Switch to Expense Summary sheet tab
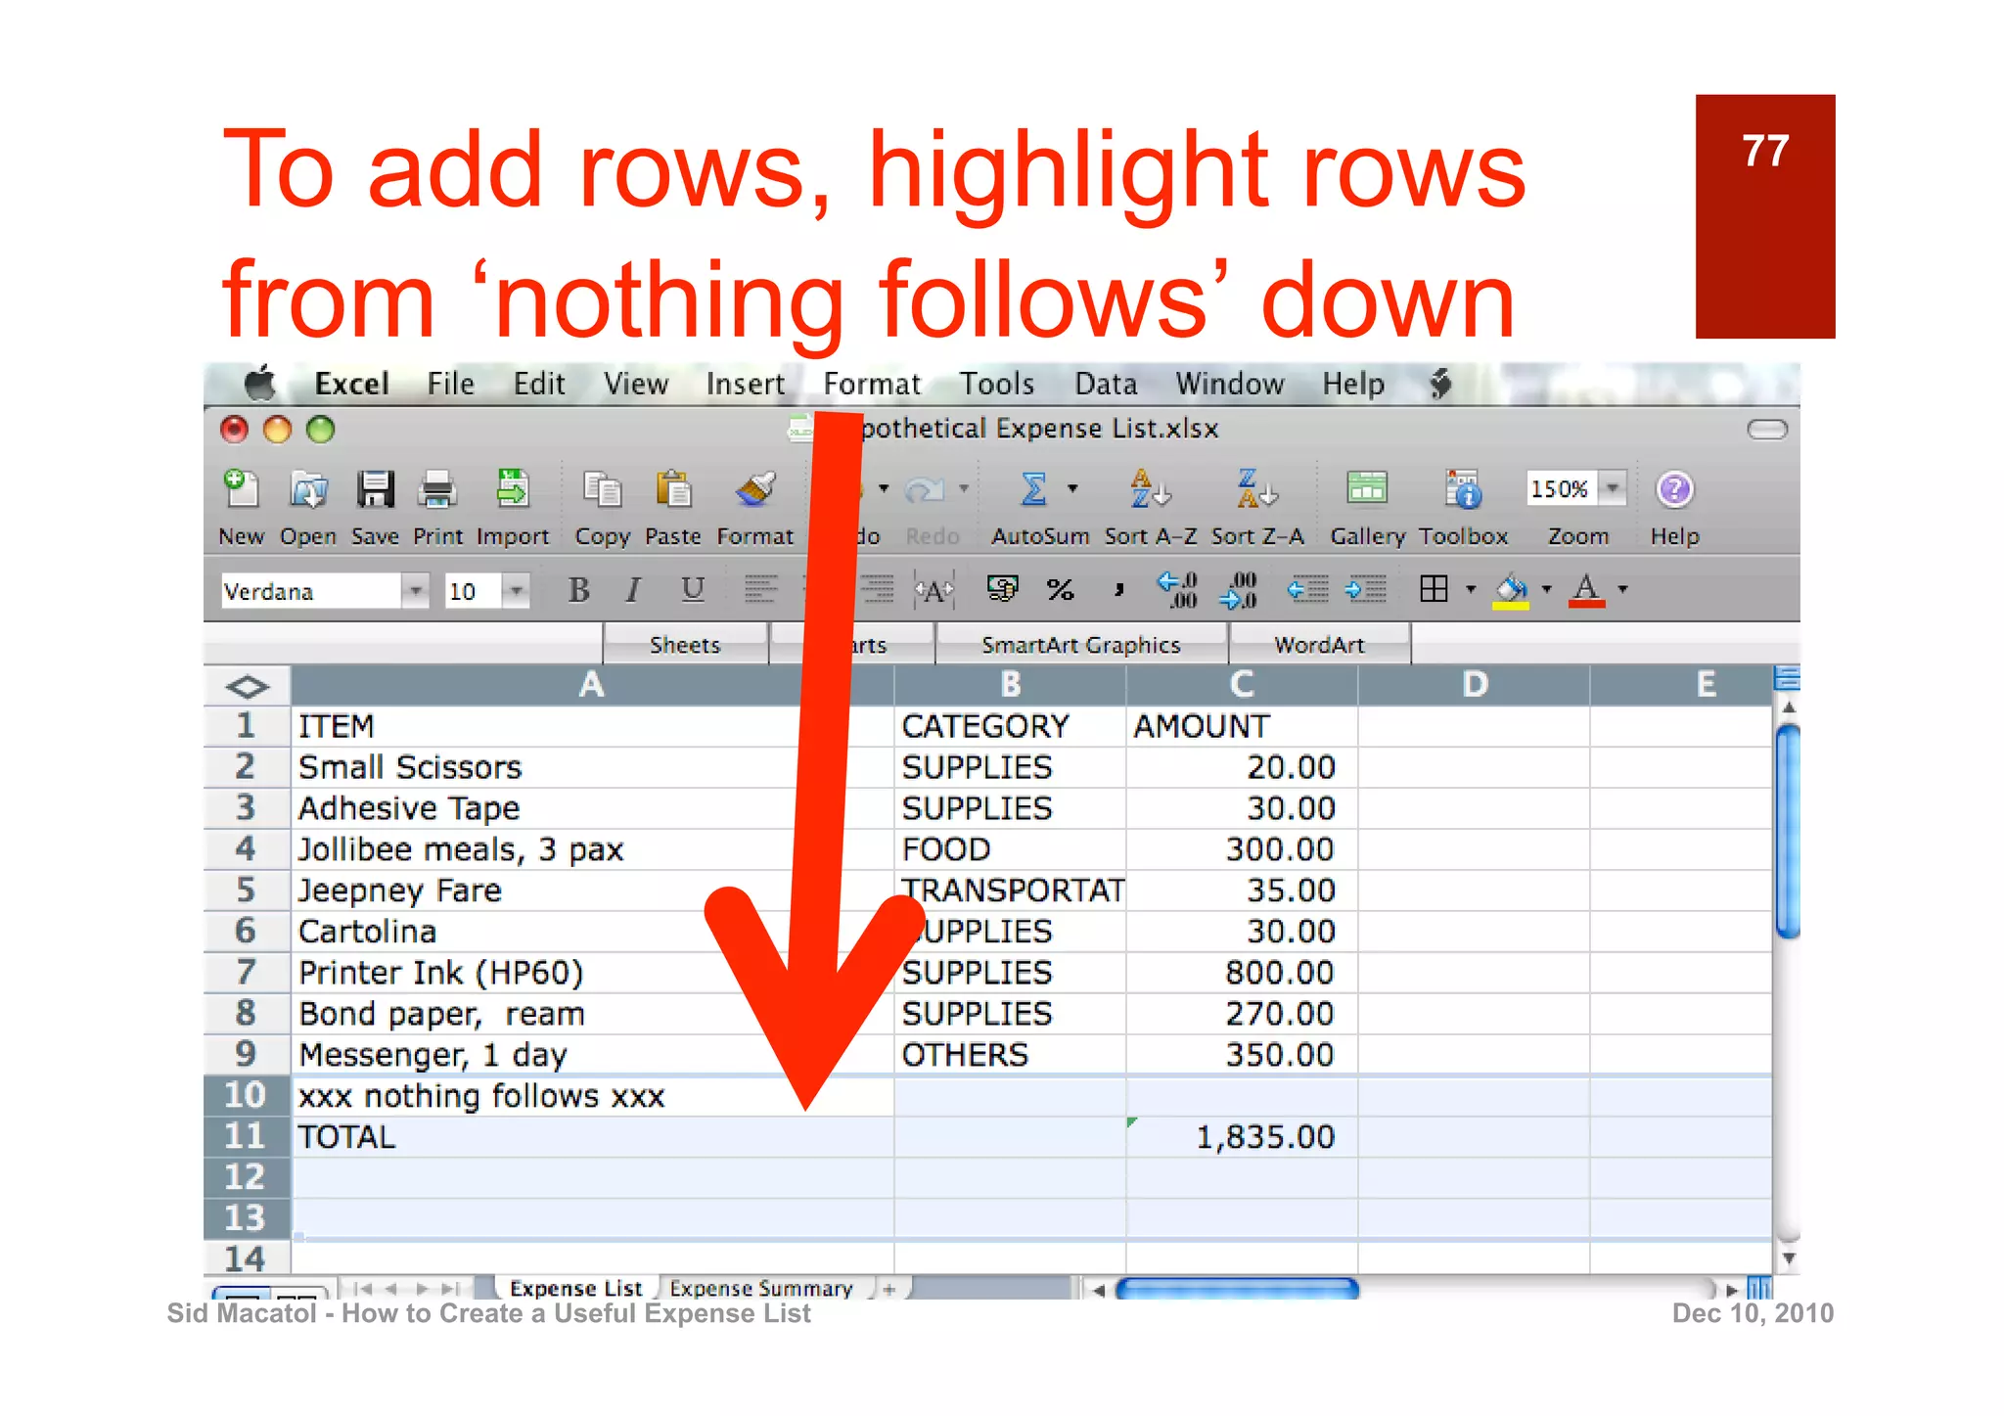Image resolution: width=2004 pixels, height=1416 pixels. pyautogui.click(x=760, y=1289)
